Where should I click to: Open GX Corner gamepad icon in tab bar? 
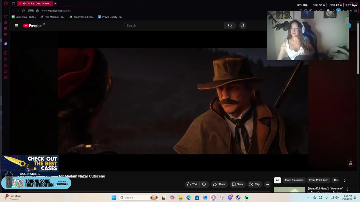(13, 4)
